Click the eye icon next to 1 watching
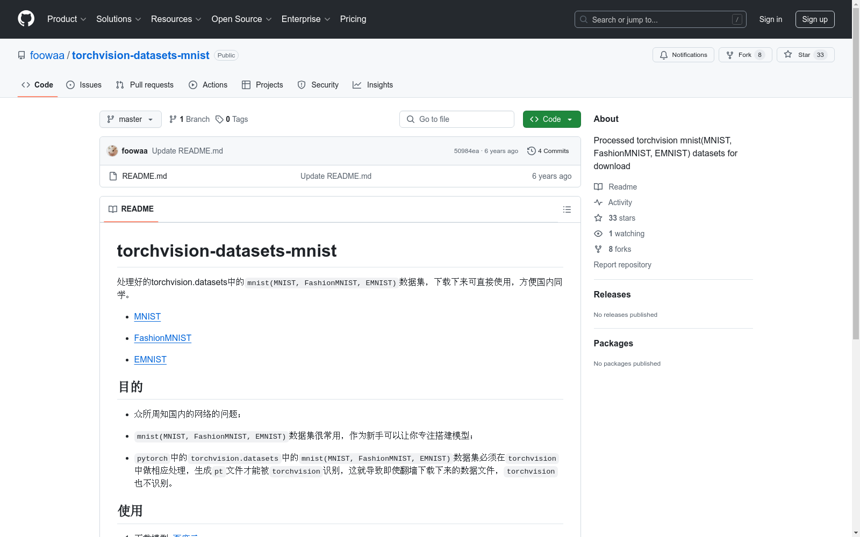 tap(598, 234)
